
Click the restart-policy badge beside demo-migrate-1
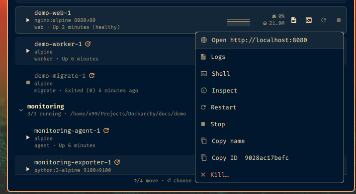pos(91,76)
